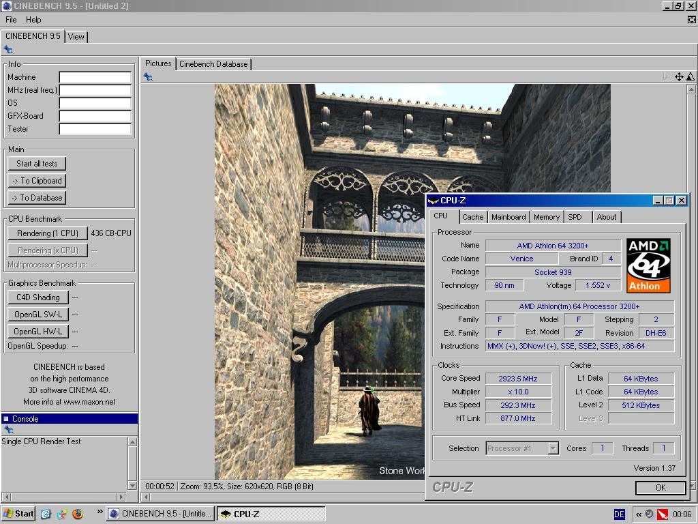Click the Socket 939 package value

click(x=553, y=272)
